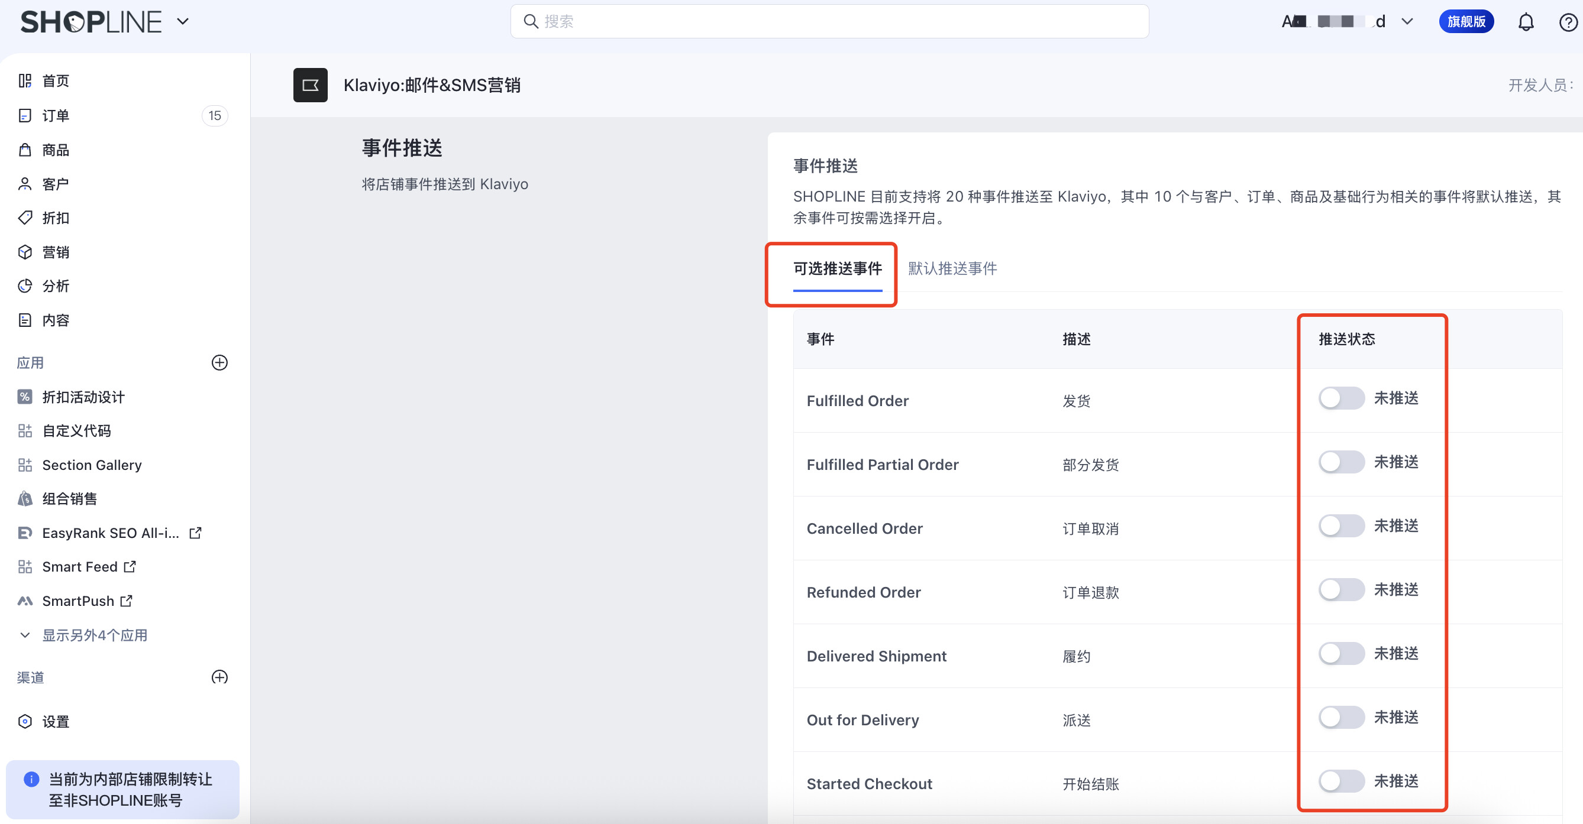Expand the SHOPLINE logo dropdown arrow
1583x824 pixels.
[183, 22]
